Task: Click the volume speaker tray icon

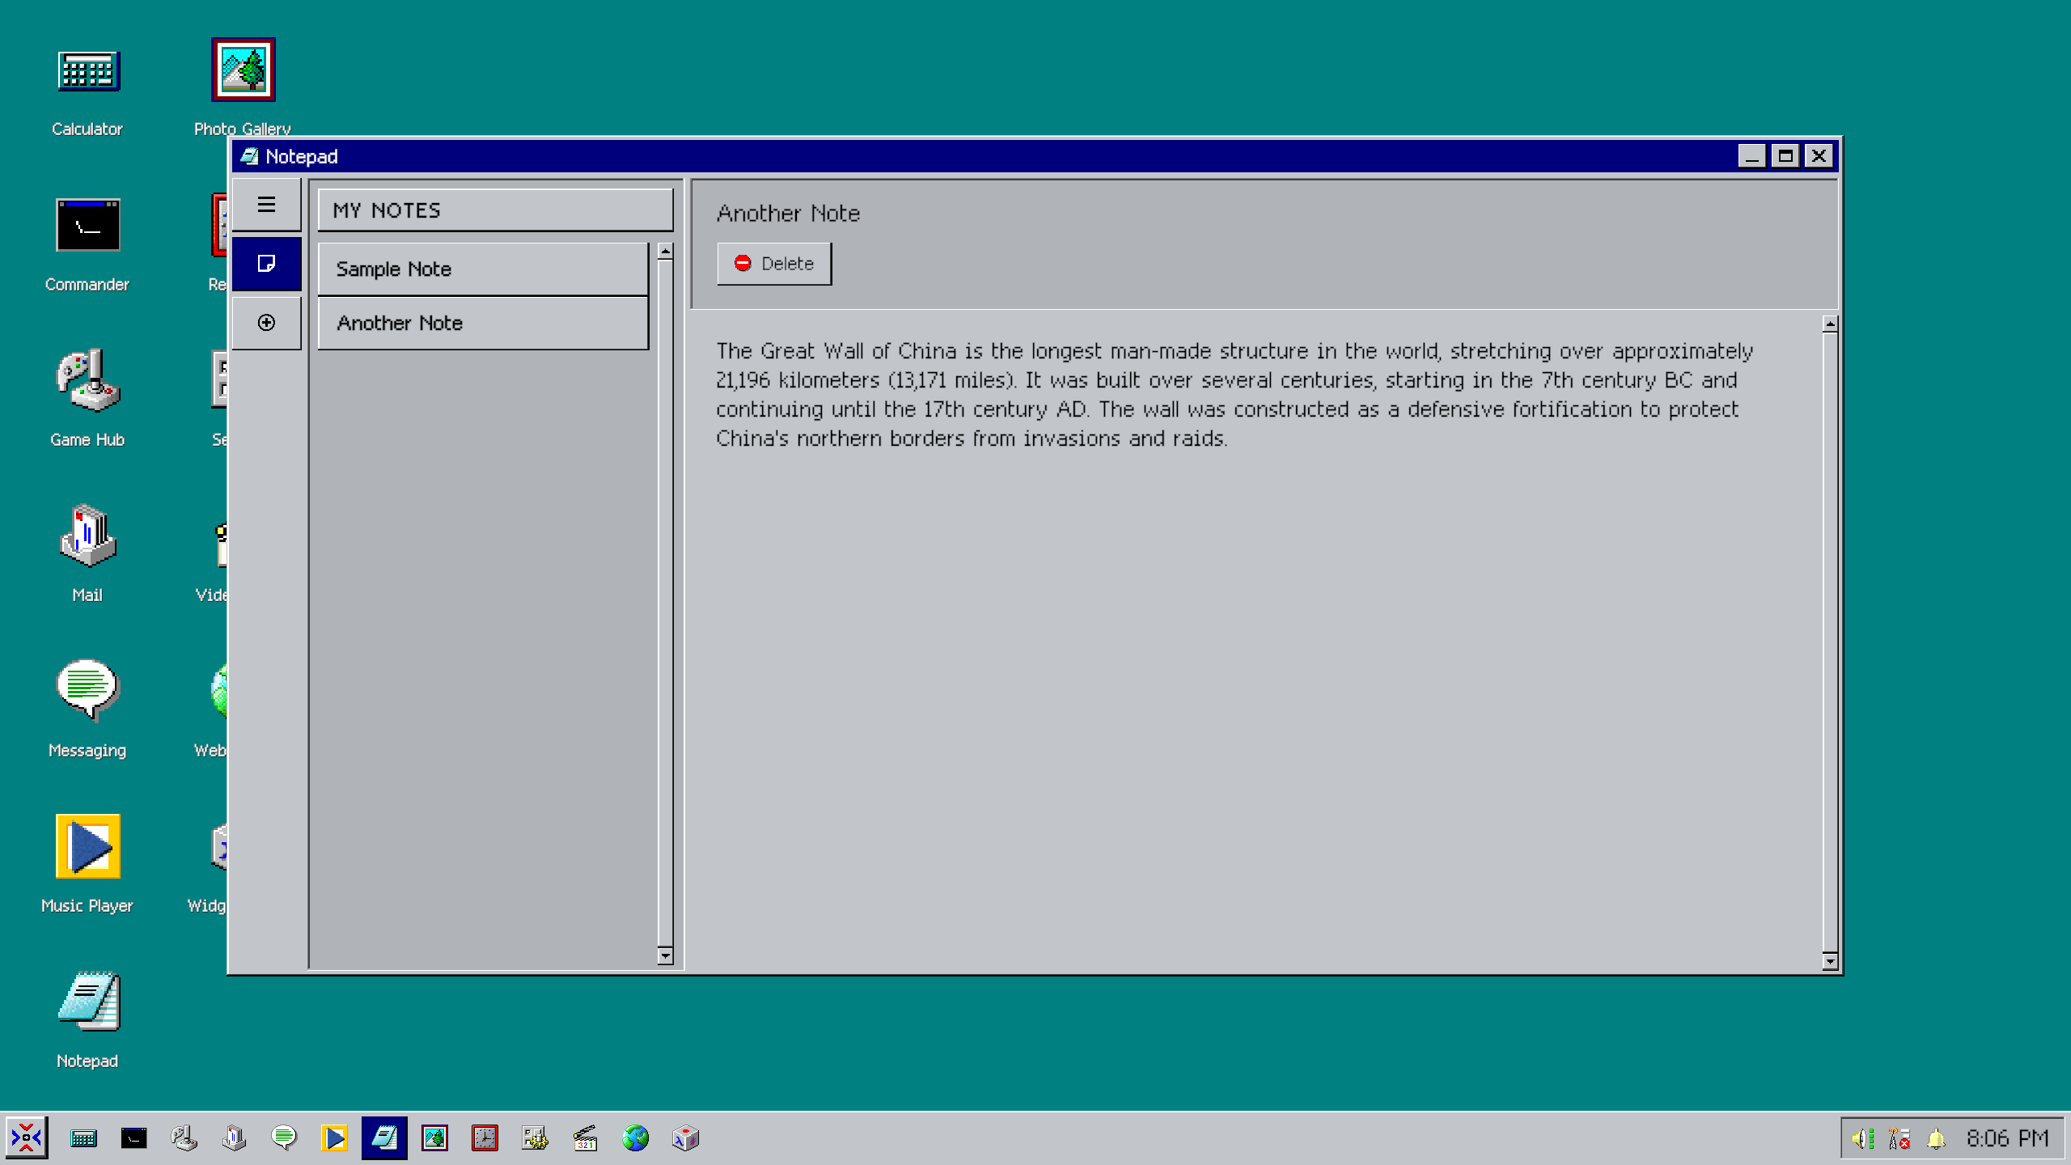Action: [1861, 1139]
